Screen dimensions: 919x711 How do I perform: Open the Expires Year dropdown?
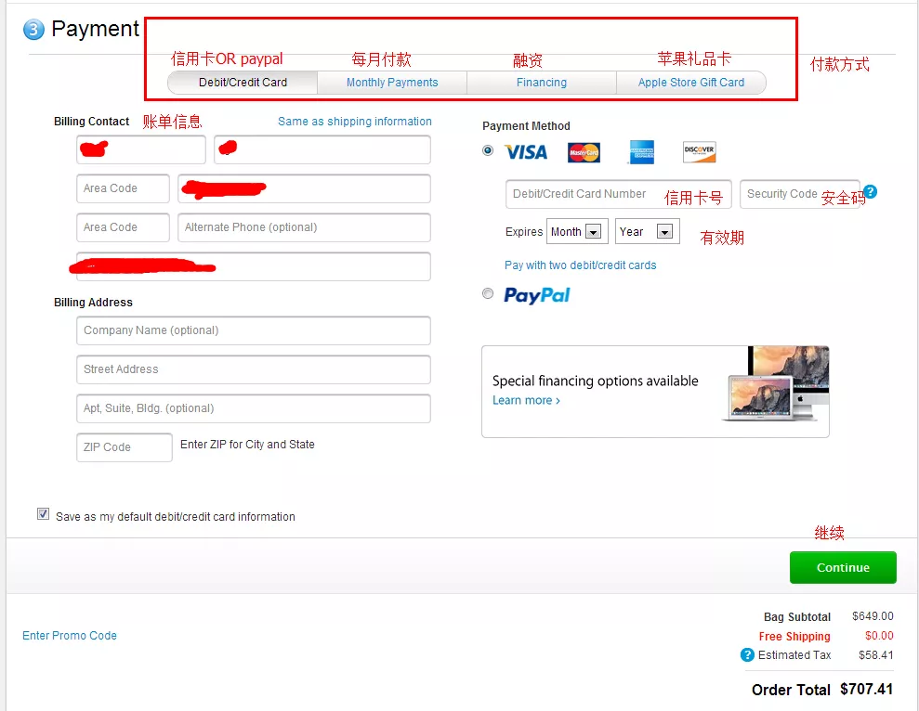(647, 231)
